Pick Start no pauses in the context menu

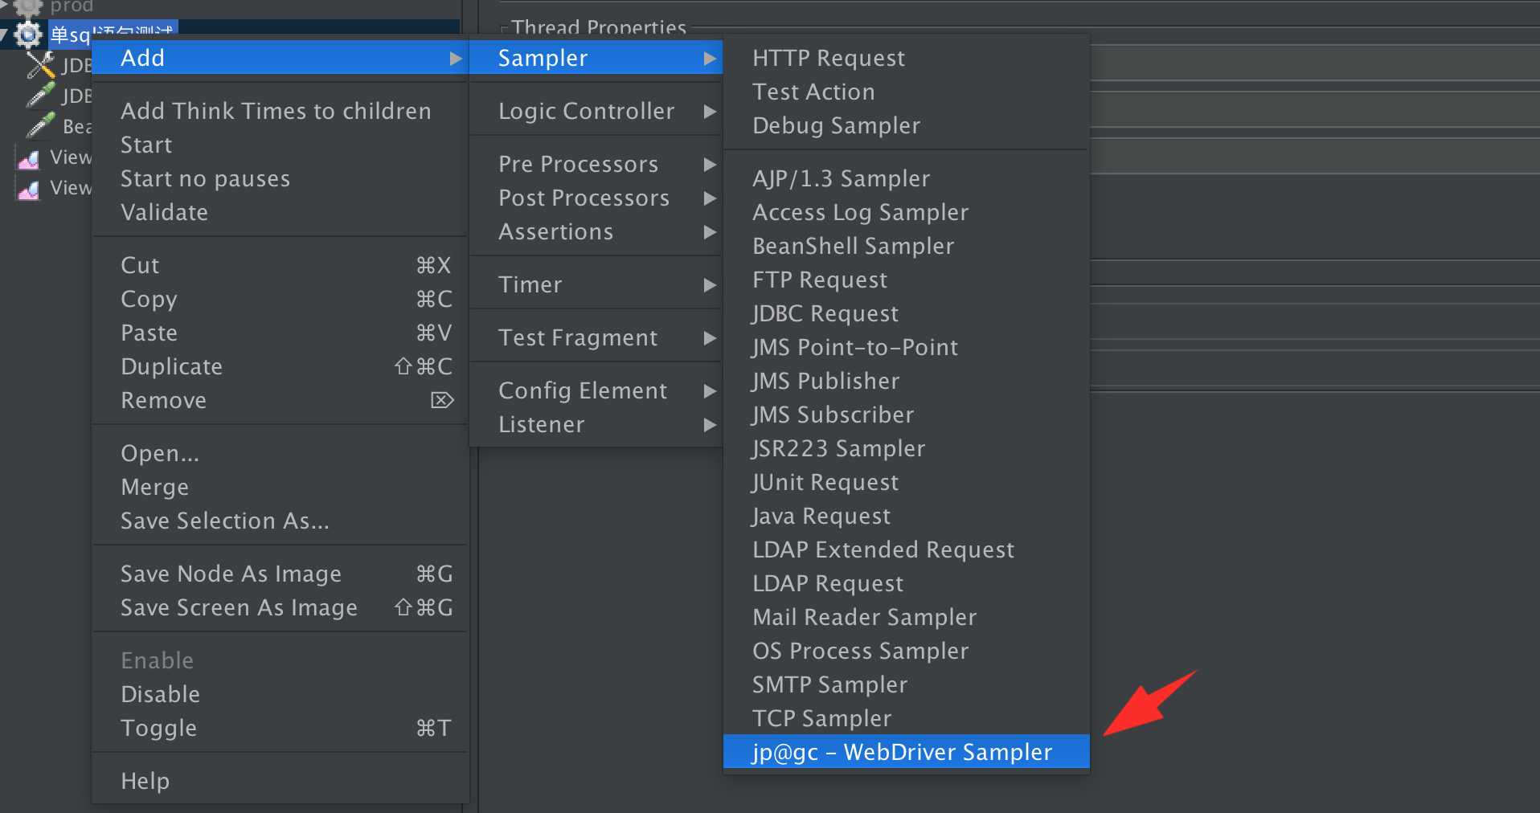pyautogui.click(x=205, y=178)
